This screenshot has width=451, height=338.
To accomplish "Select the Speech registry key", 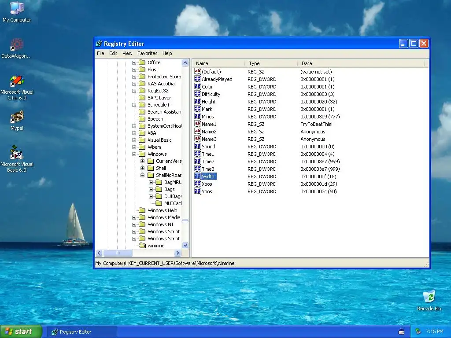I will tap(155, 119).
